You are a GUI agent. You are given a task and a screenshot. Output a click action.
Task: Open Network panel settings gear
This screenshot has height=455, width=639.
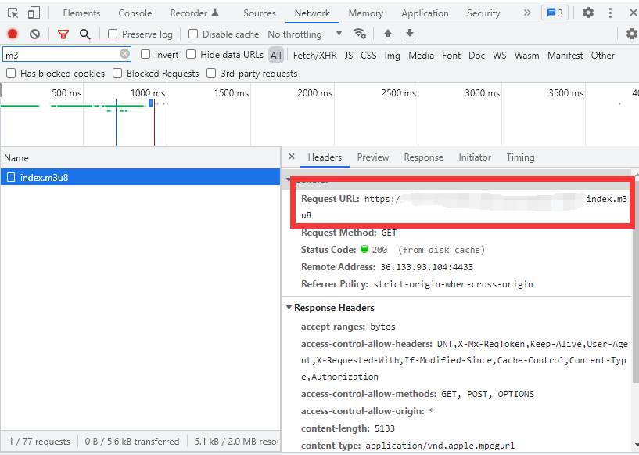[632, 34]
